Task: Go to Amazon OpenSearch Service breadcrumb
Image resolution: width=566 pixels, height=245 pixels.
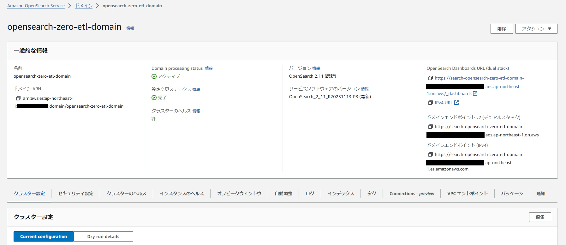Action: point(36,6)
